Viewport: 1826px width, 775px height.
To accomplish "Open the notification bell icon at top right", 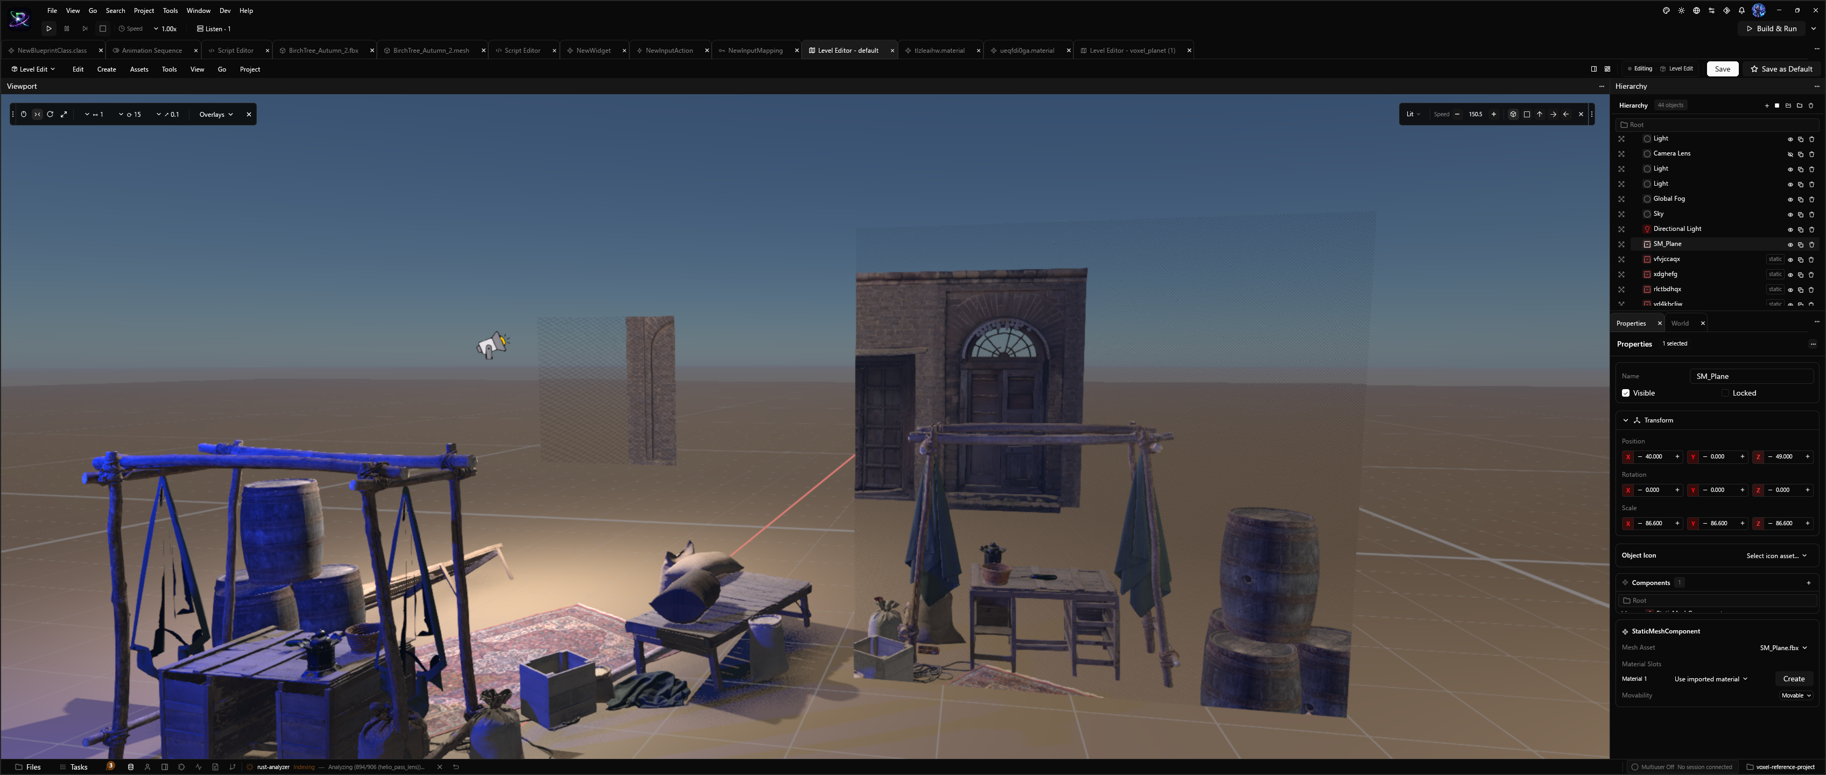I will point(1741,11).
